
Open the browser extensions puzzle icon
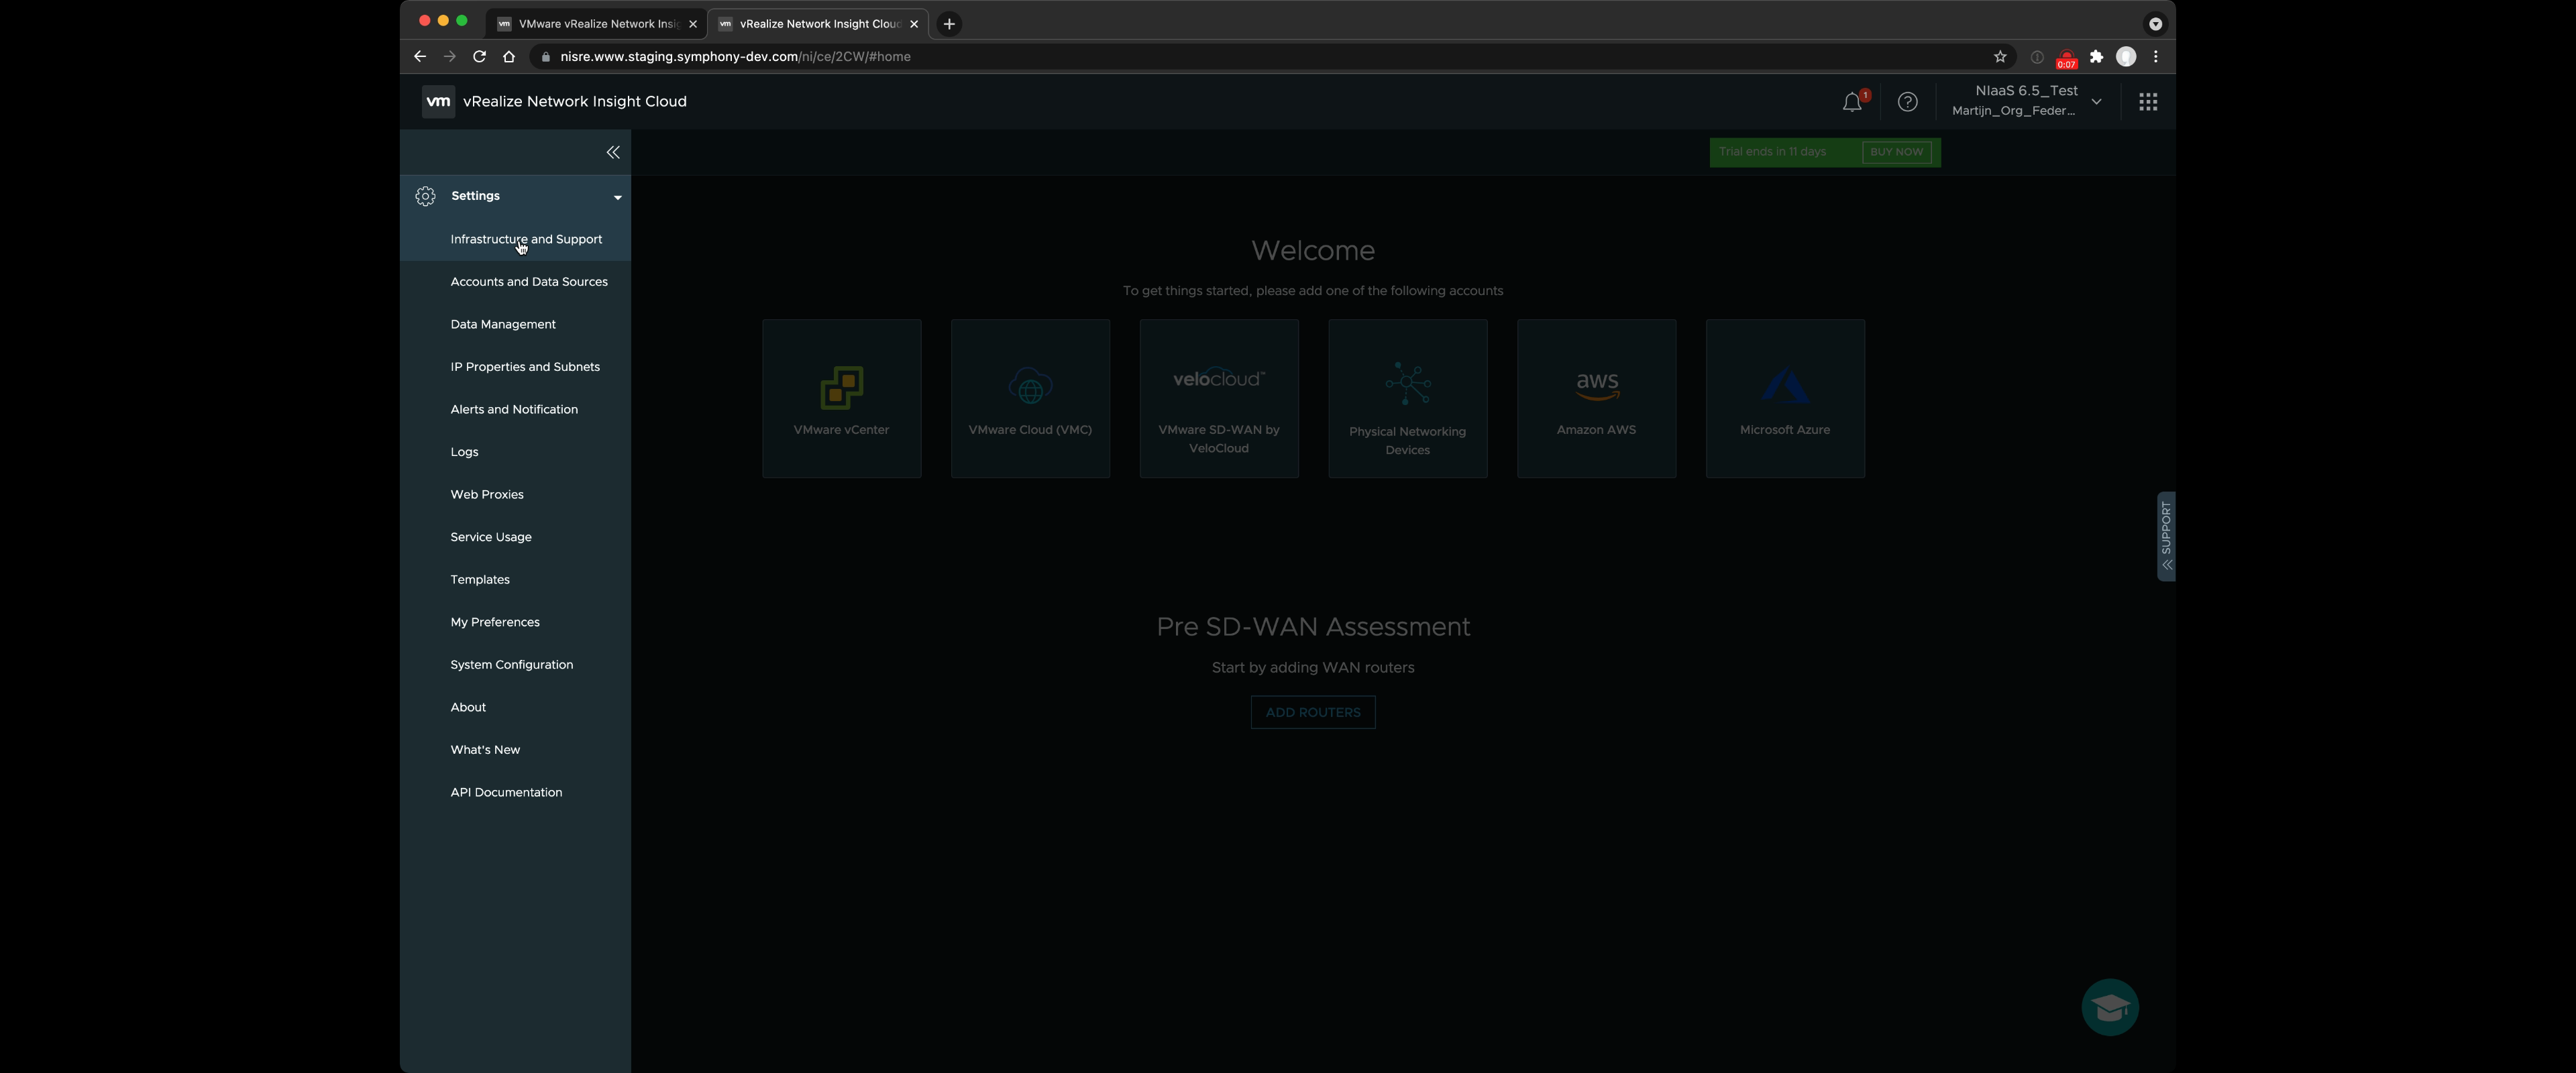click(x=2097, y=57)
